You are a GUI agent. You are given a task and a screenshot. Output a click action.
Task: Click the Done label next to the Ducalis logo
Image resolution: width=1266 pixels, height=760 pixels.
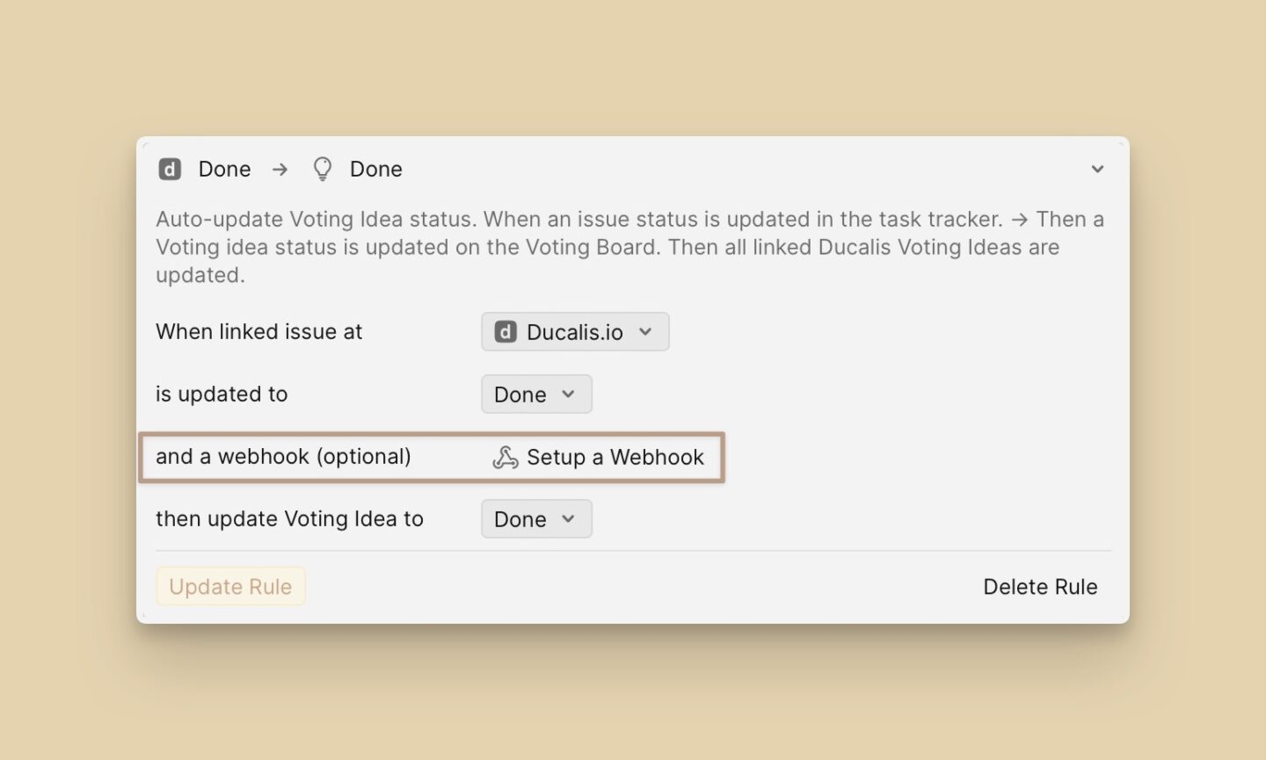(x=224, y=169)
